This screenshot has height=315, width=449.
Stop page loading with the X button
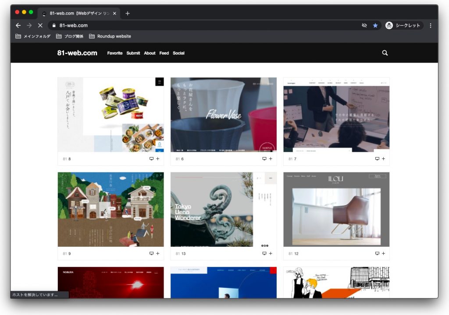40,25
